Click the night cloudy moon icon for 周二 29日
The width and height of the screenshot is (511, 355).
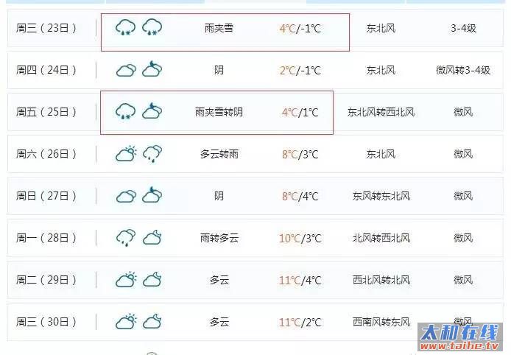pyautogui.click(x=152, y=279)
